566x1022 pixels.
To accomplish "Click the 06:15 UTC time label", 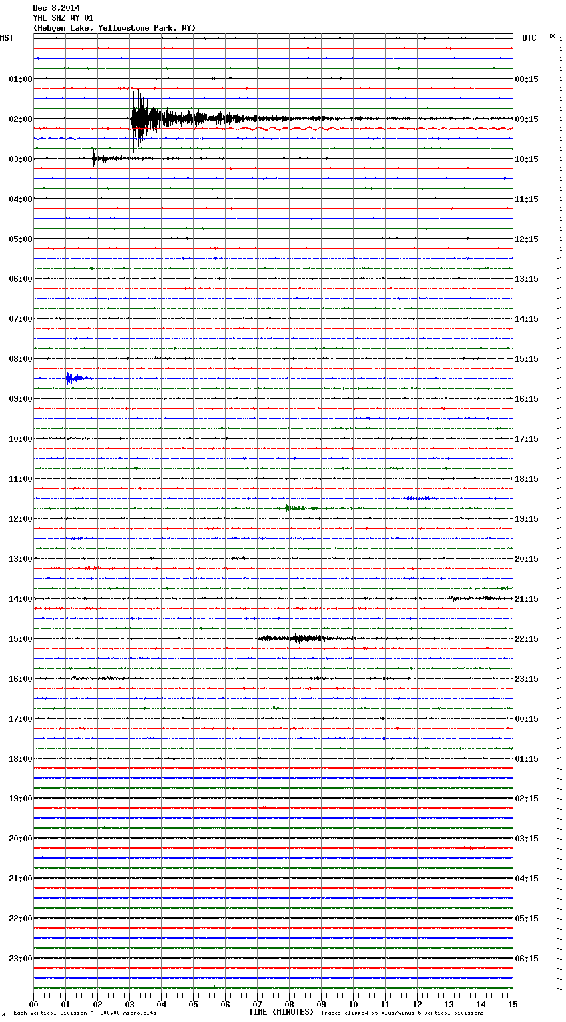I will click(x=527, y=959).
